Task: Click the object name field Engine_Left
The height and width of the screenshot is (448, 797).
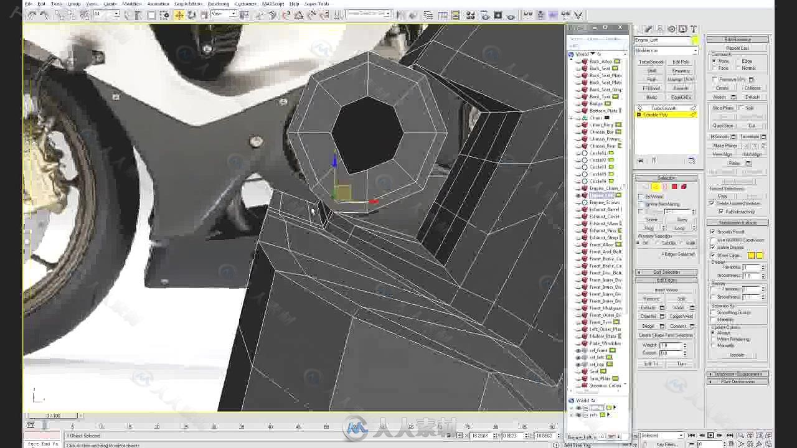Action: pyautogui.click(x=662, y=40)
